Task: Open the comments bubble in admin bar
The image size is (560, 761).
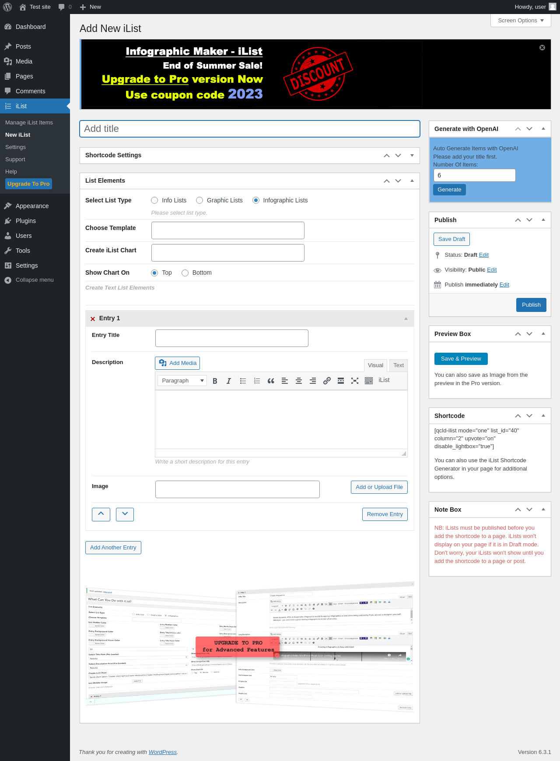Action: (65, 7)
